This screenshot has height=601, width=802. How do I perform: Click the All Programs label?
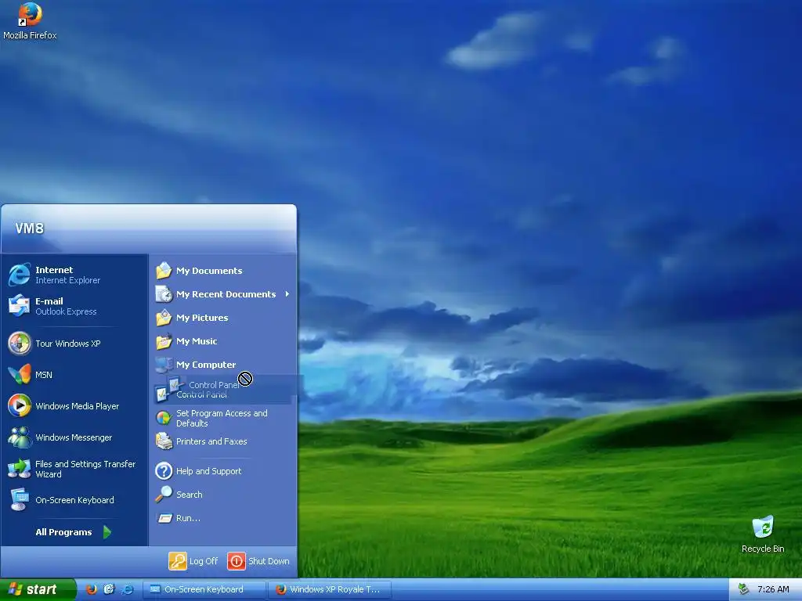pos(63,532)
